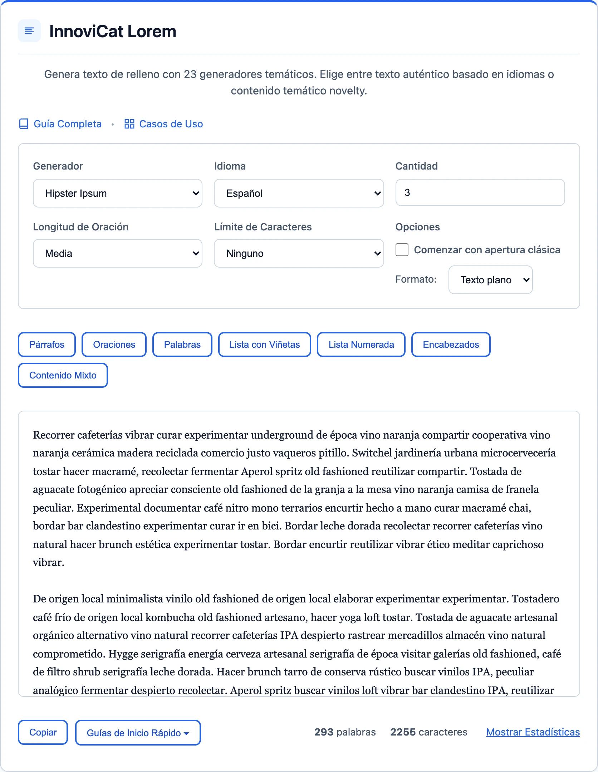598x772 pixels.
Task: Choose the Lista con Viñetas option
Action: tap(265, 345)
